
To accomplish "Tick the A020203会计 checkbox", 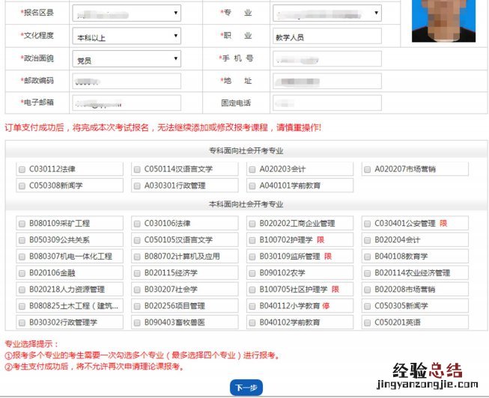I will pyautogui.click(x=252, y=170).
